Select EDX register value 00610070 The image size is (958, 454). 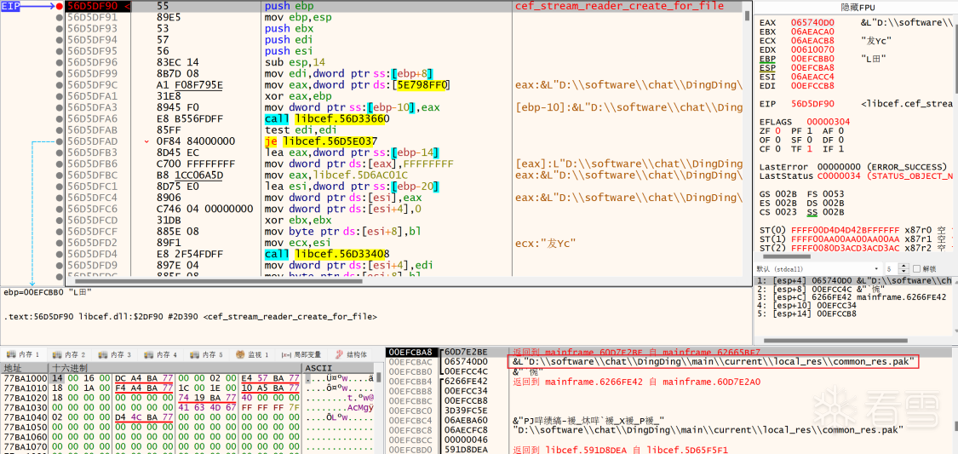coord(812,49)
